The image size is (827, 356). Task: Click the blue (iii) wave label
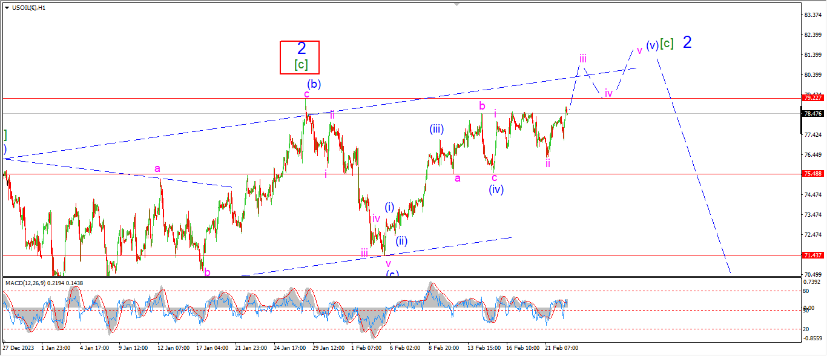[438, 129]
